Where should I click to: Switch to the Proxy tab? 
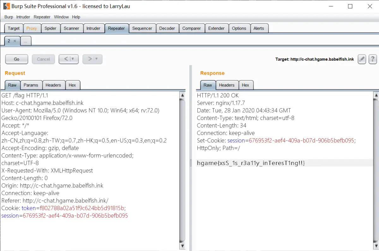(32, 28)
